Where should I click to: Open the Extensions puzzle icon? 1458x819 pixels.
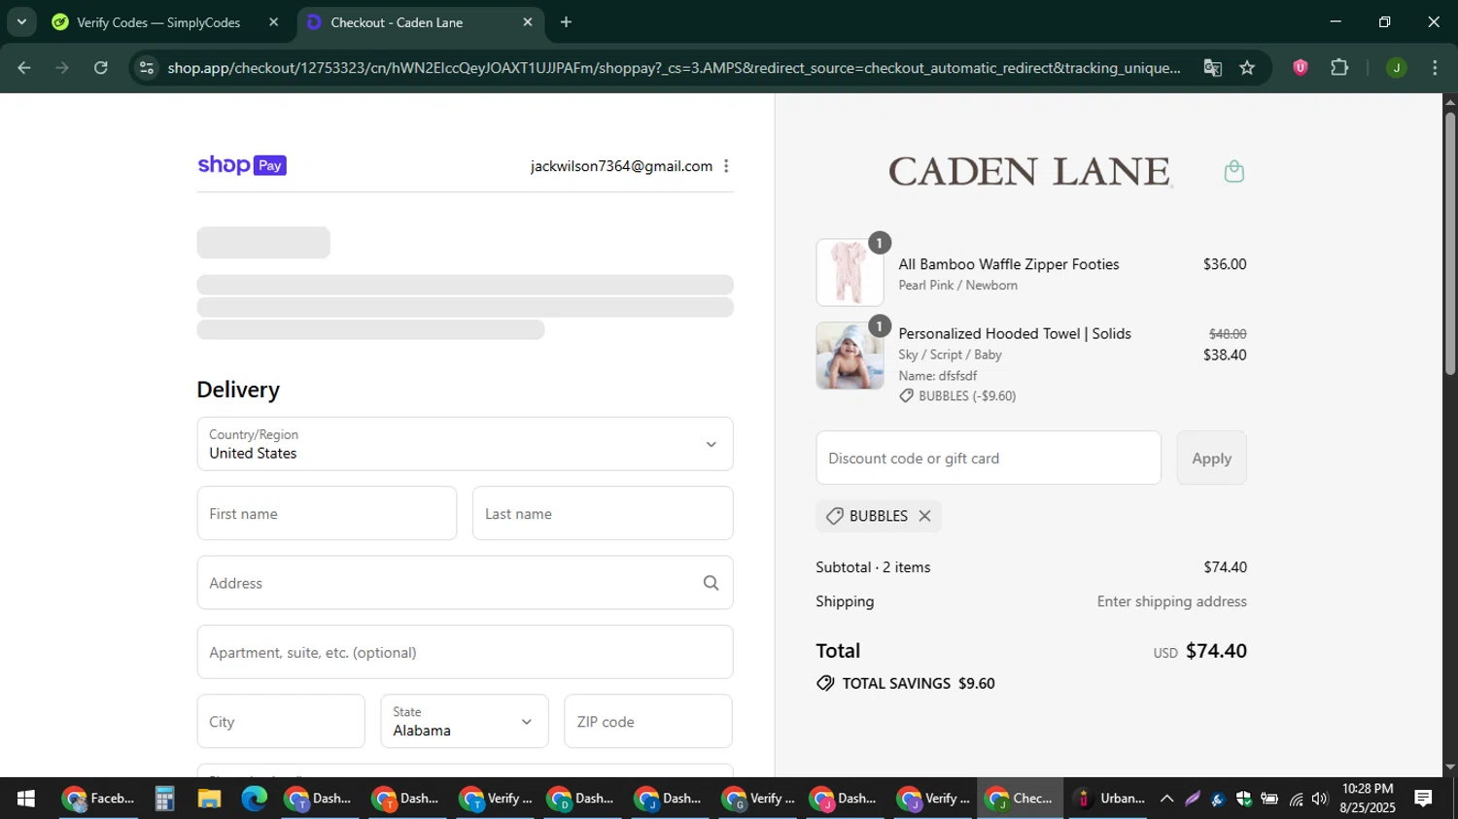(x=1339, y=68)
